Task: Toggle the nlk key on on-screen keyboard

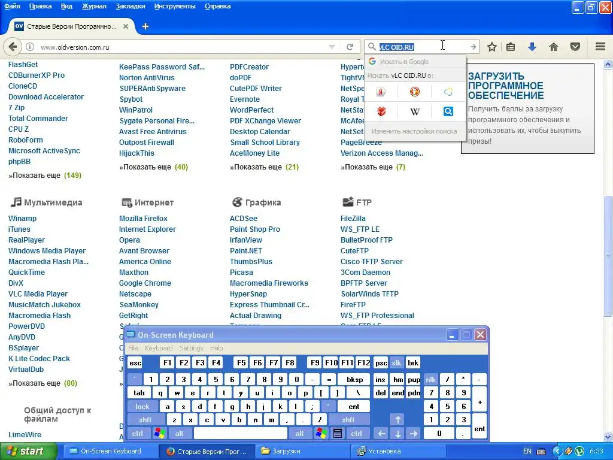Action: [x=430, y=379]
